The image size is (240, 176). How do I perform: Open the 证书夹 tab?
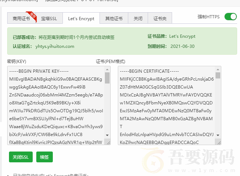tap(160, 19)
